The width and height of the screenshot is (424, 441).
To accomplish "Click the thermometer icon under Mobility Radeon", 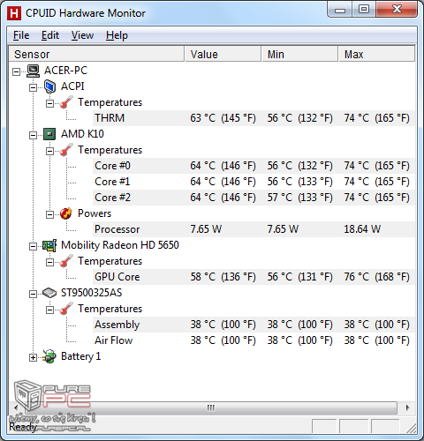I will click(x=66, y=261).
